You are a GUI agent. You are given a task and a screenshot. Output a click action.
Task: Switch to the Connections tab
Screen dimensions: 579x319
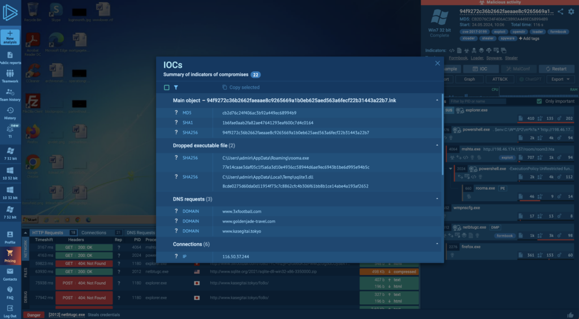(94, 232)
